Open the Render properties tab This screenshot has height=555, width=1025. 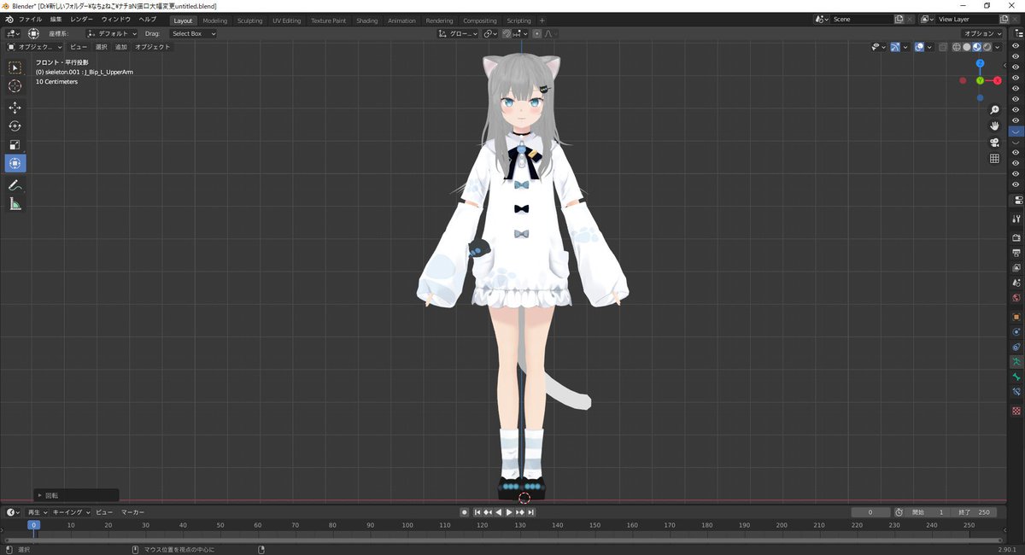[1016, 238]
